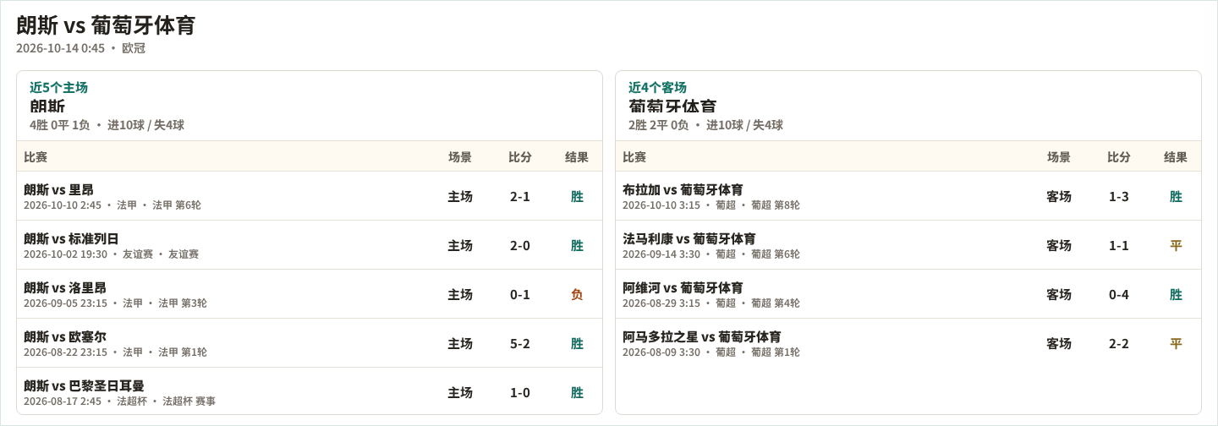
Task: Click the 胜 result for 标准列日 match
Action: point(577,245)
